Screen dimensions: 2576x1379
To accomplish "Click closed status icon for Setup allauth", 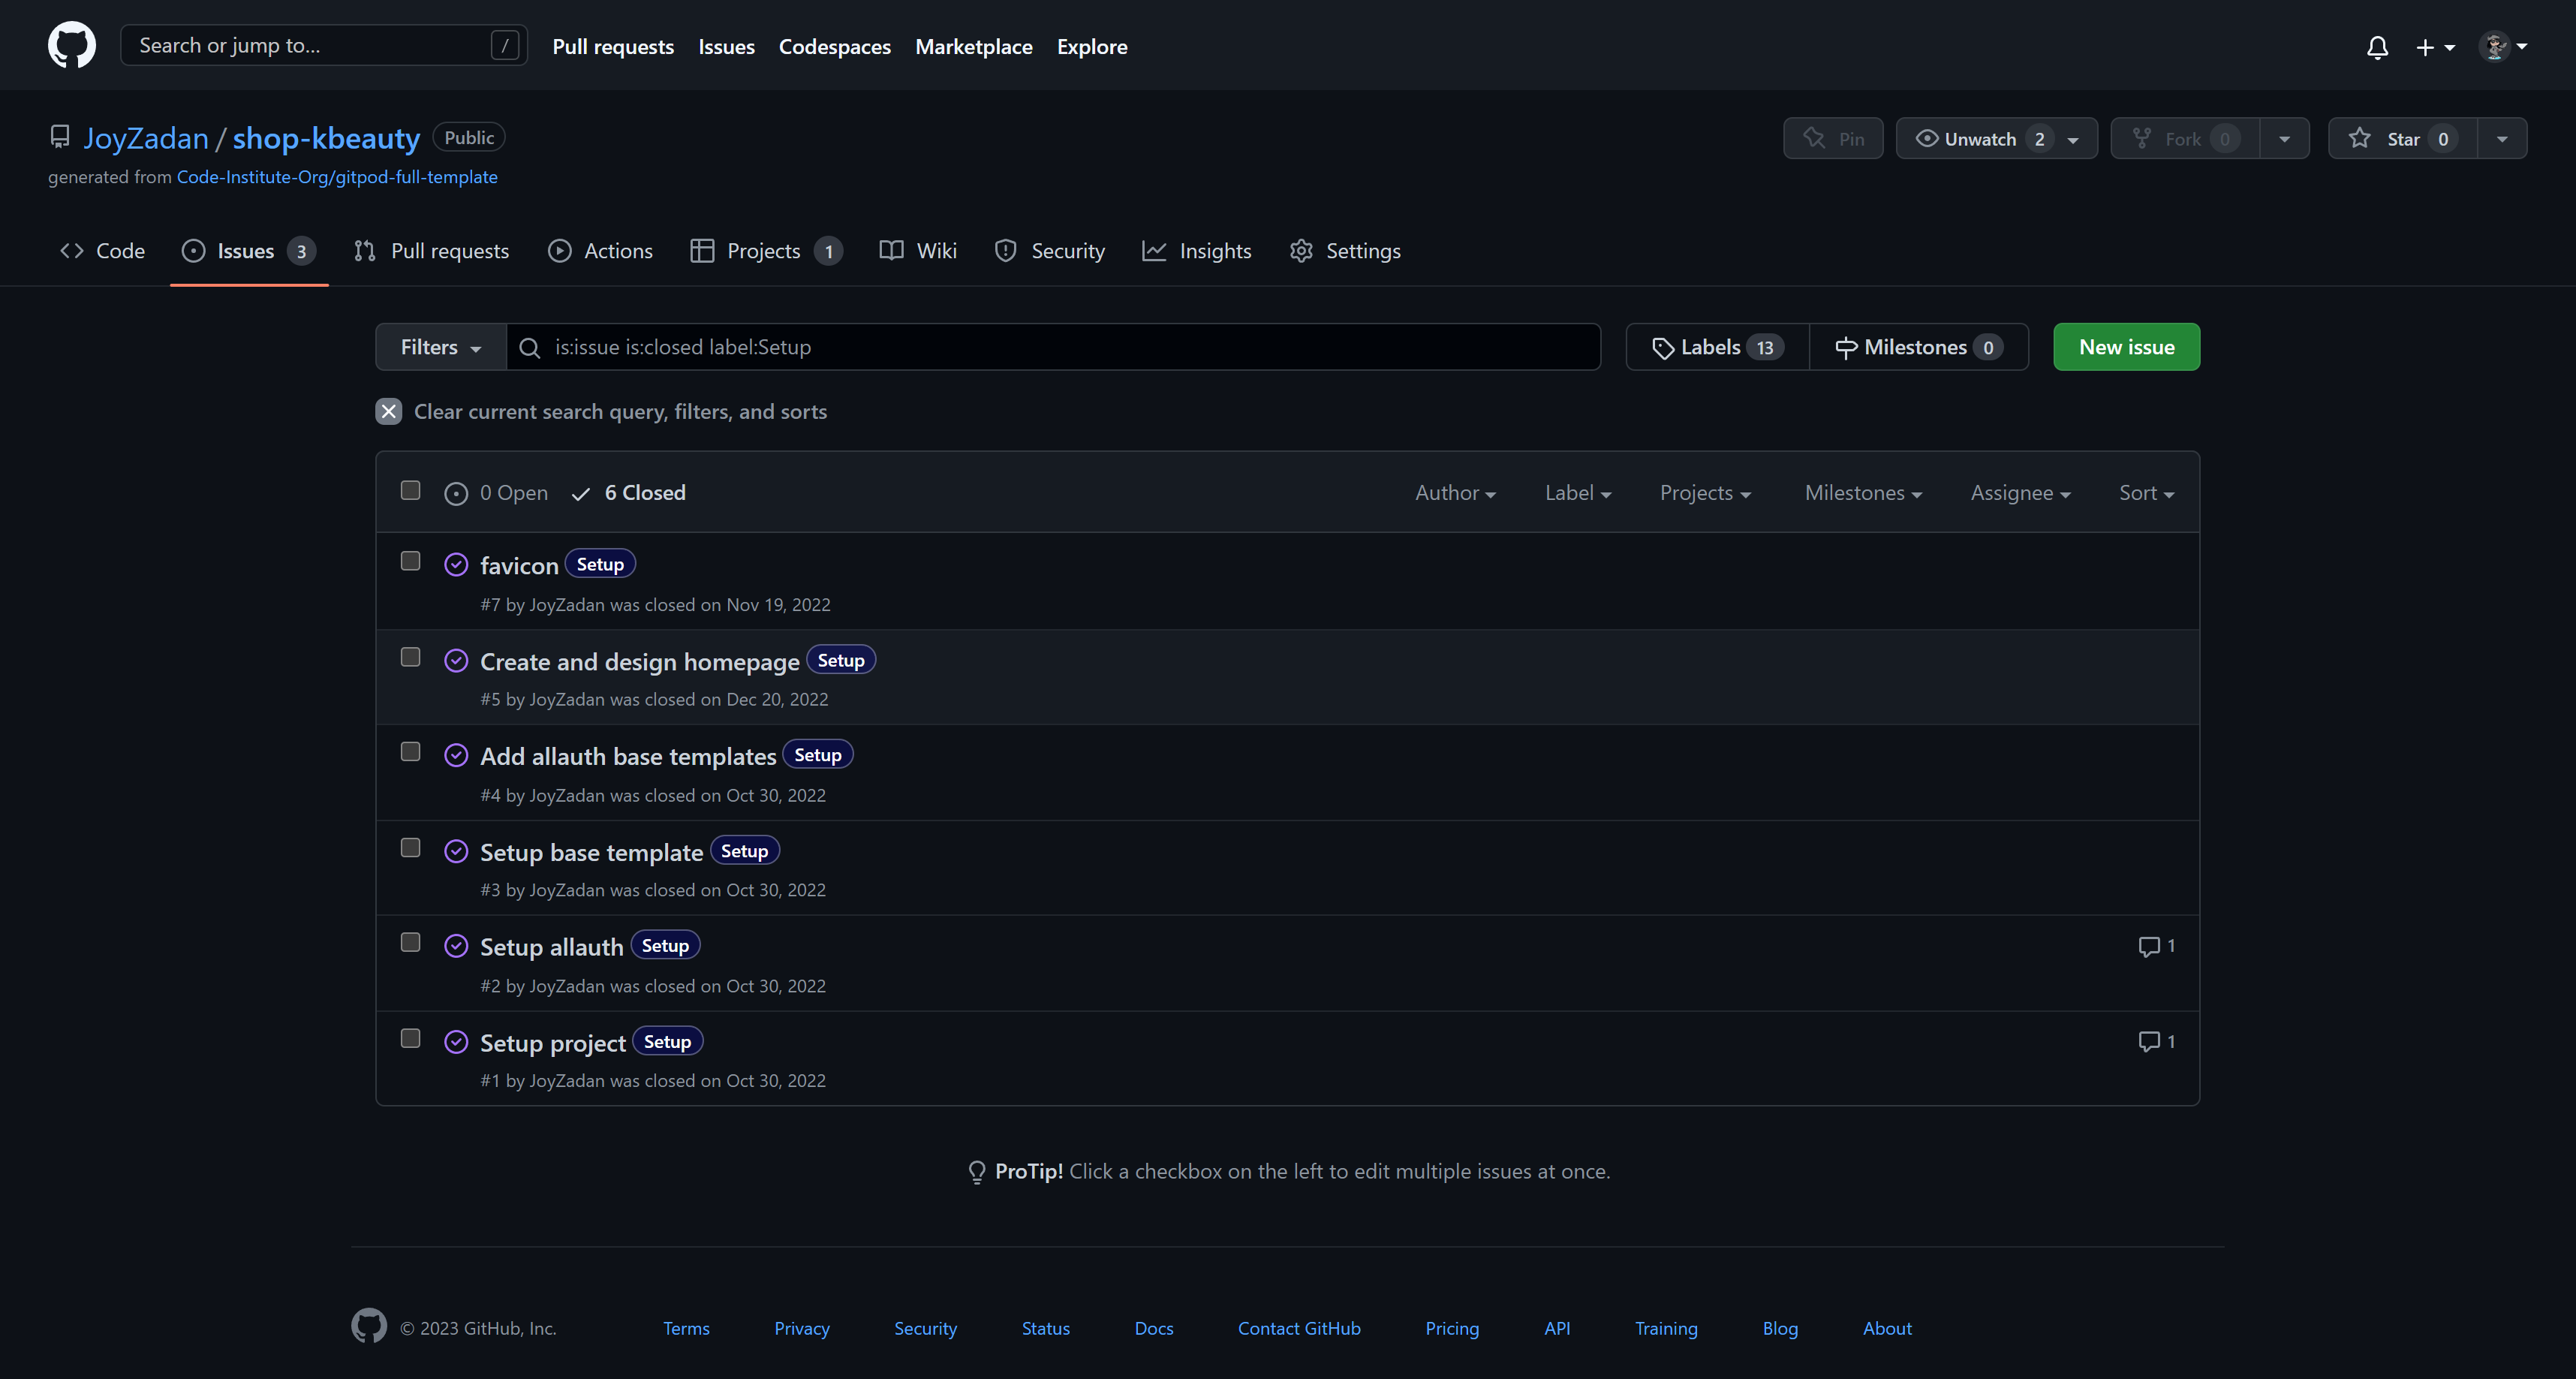I will coord(456,946).
